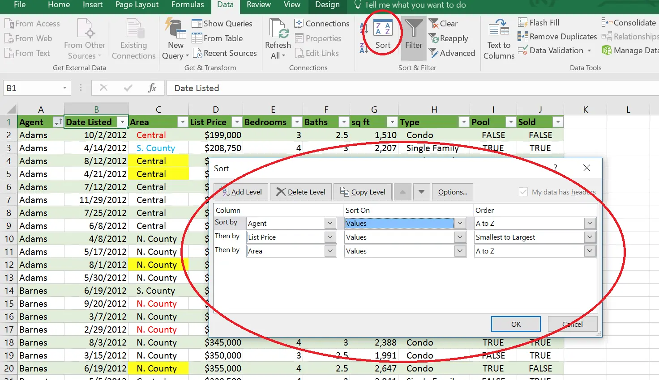Click cell showing $199,000
Viewport: 659px width, 380px height.
click(x=216, y=135)
